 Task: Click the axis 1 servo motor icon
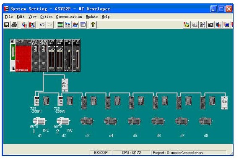(39, 121)
